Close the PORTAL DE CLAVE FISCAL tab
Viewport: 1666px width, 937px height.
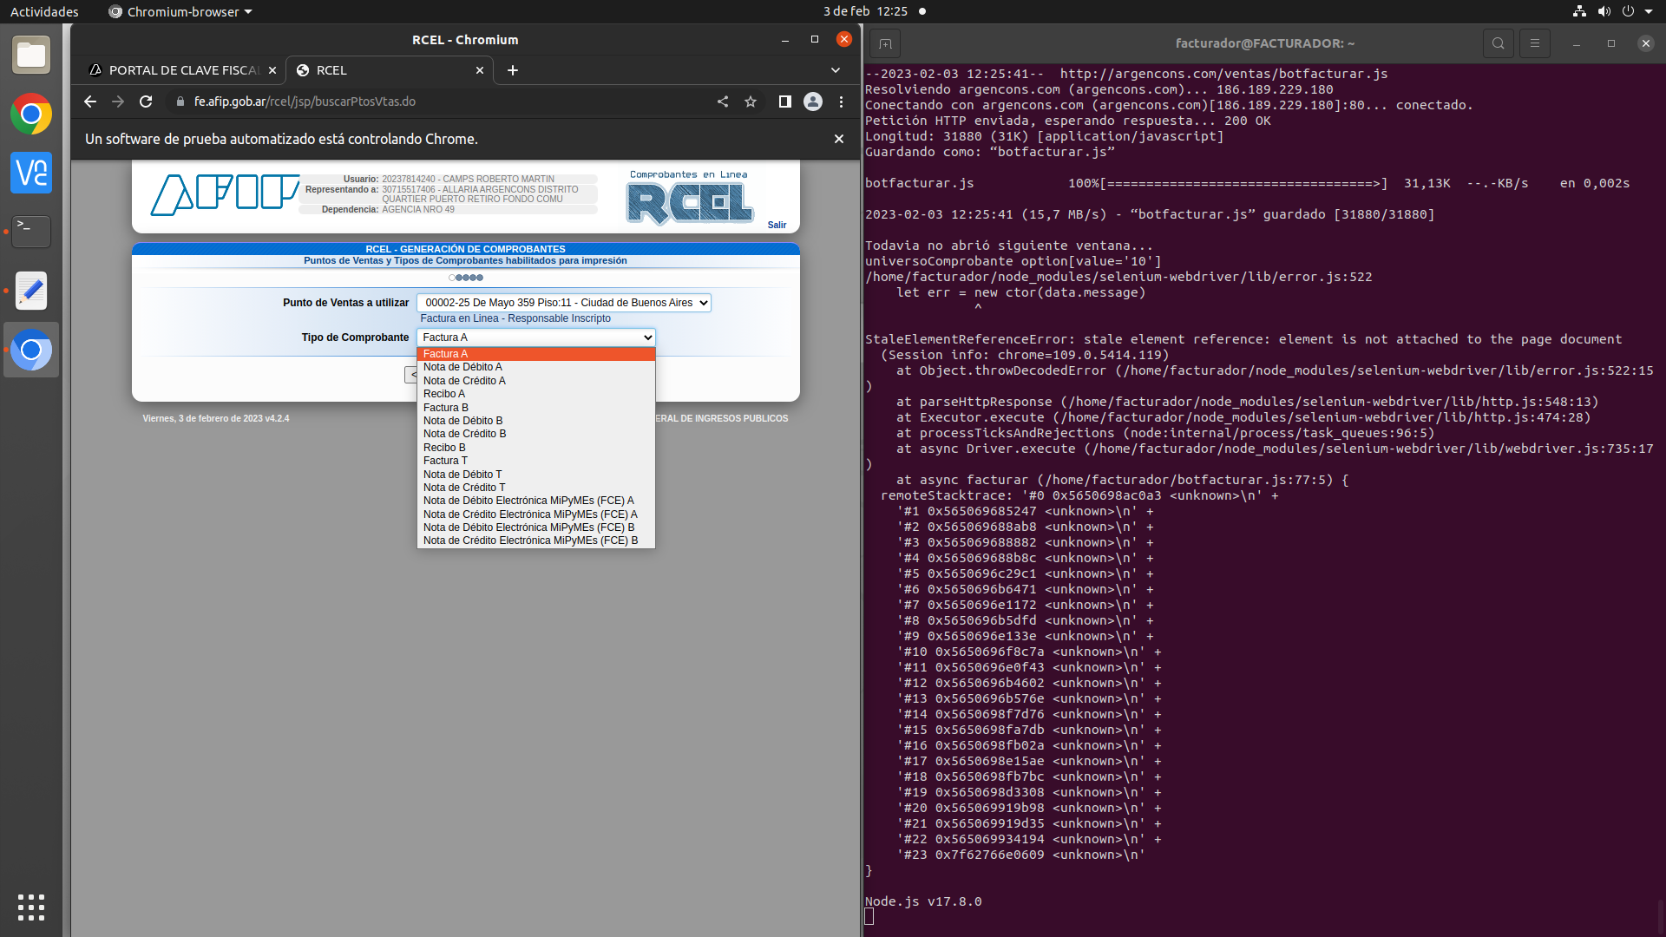[x=272, y=70]
